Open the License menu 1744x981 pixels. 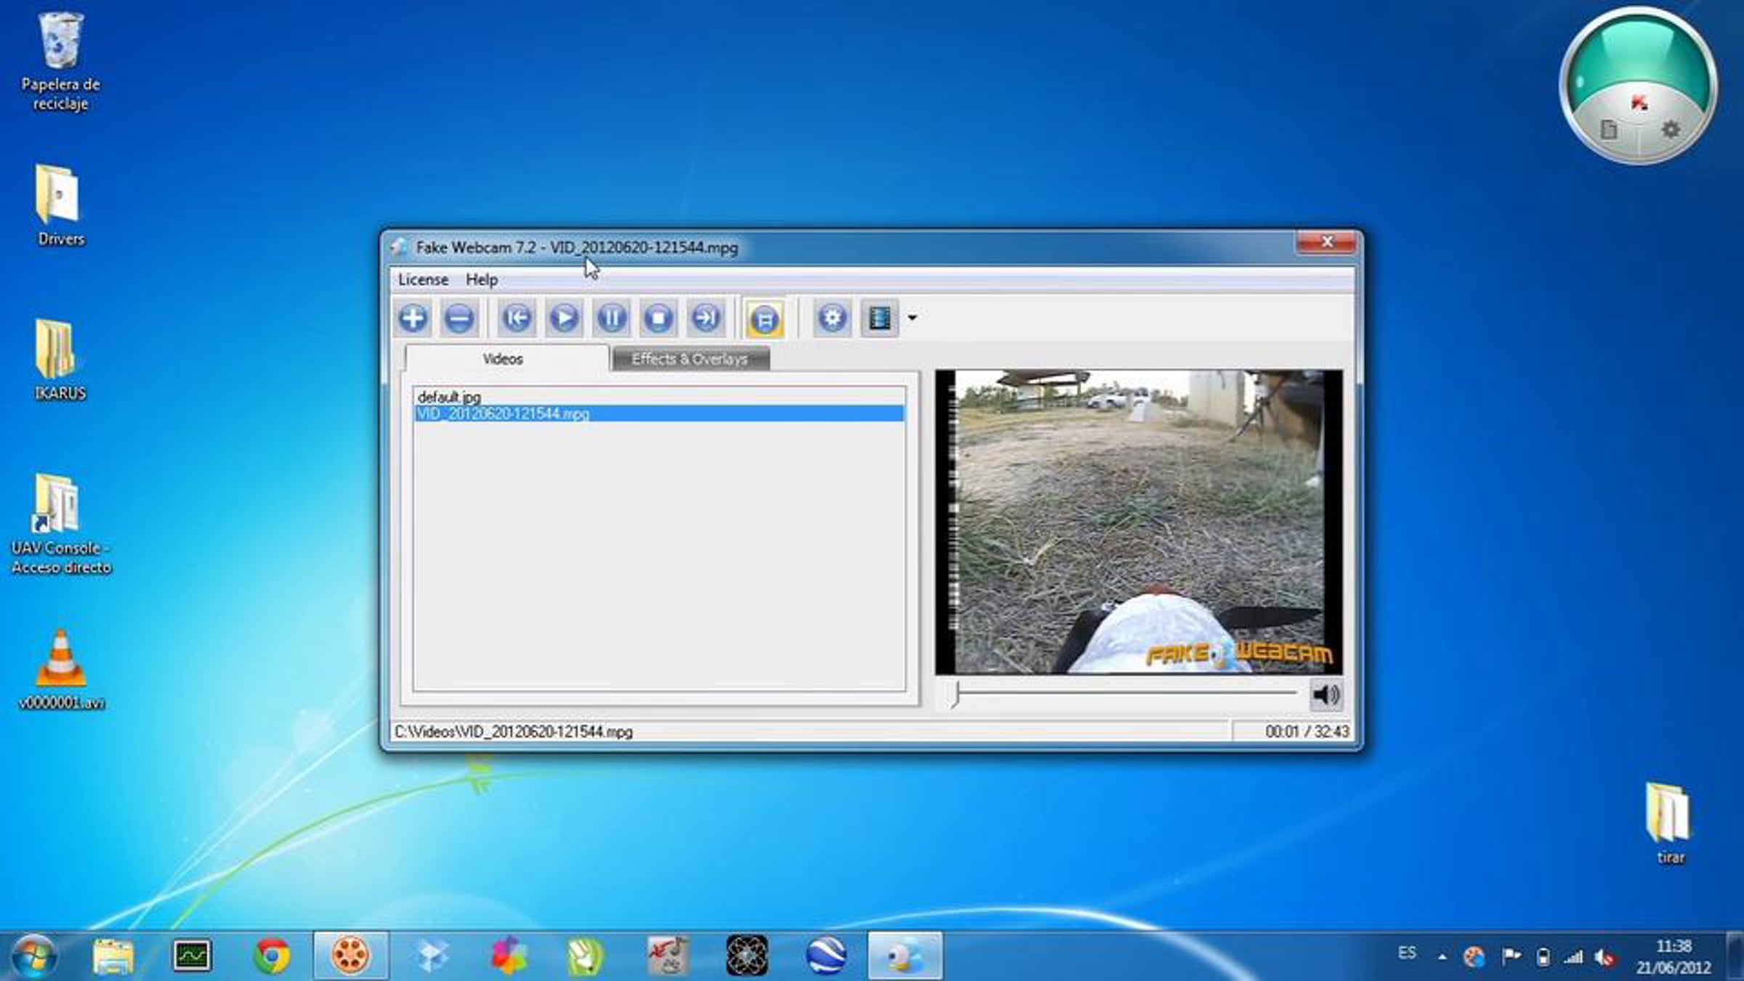pyautogui.click(x=423, y=280)
